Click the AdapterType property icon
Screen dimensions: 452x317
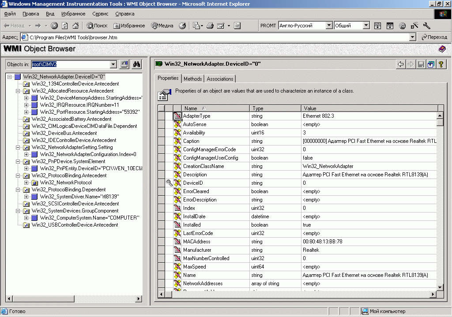click(x=177, y=116)
